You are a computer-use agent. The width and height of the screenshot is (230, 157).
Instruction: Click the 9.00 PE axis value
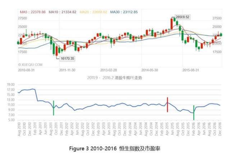(11, 110)
